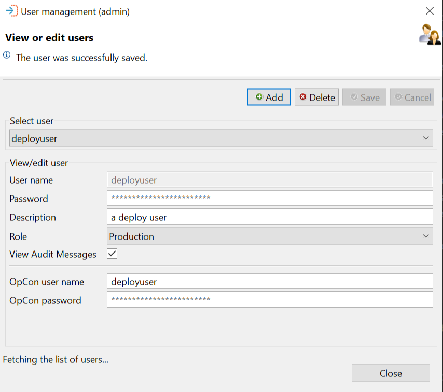The image size is (443, 392).
Task: Click the User name field
Action: coord(270,179)
